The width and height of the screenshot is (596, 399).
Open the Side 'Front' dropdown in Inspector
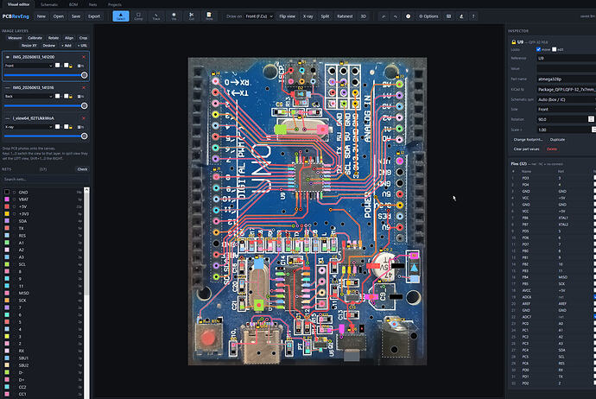[x=567, y=110]
